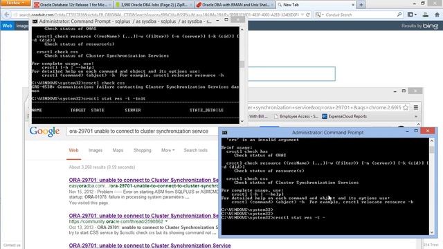Viewport: 443px width, 249px height.
Task: Click the Google logo
Action: pos(44,131)
